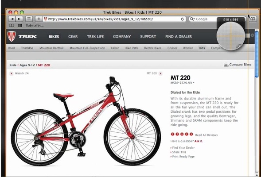Go to previous bike Wasabi 24 arrow
This screenshot has width=261, height=177.
pos(12,73)
